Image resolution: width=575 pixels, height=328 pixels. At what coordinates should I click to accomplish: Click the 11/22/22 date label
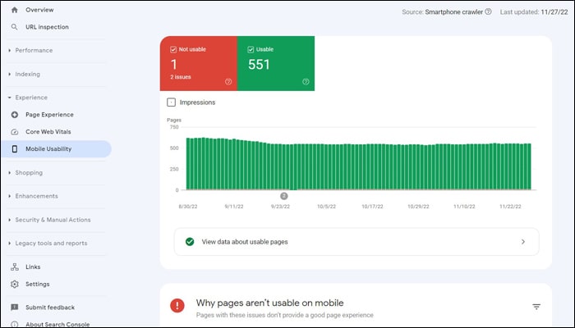(510, 207)
